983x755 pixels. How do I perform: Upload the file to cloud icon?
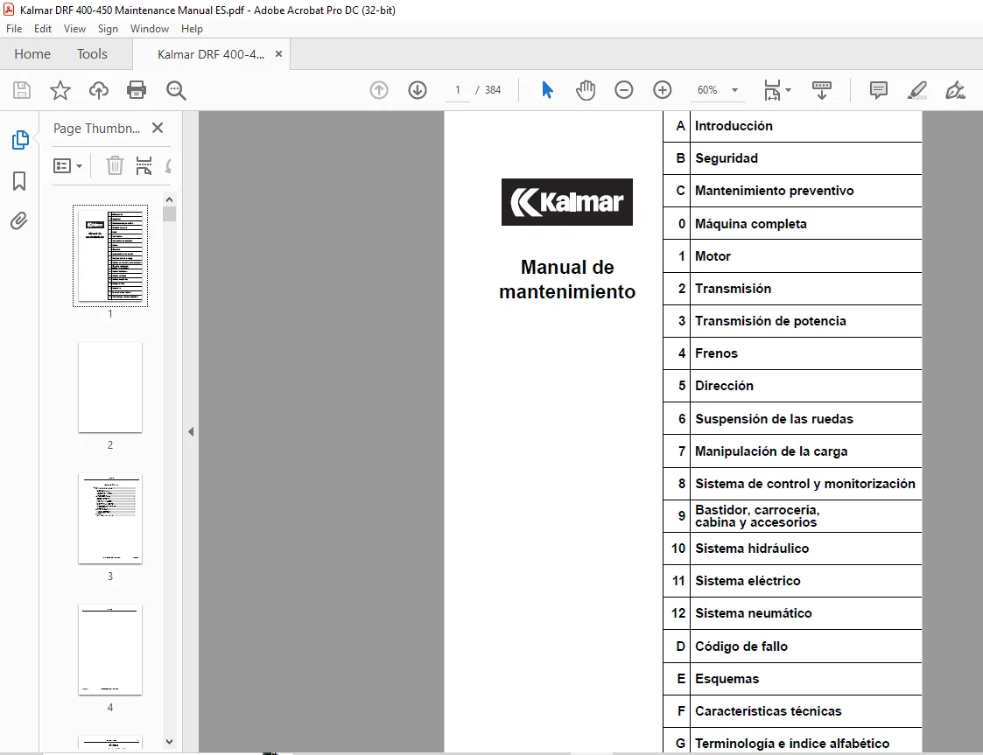[x=98, y=90]
